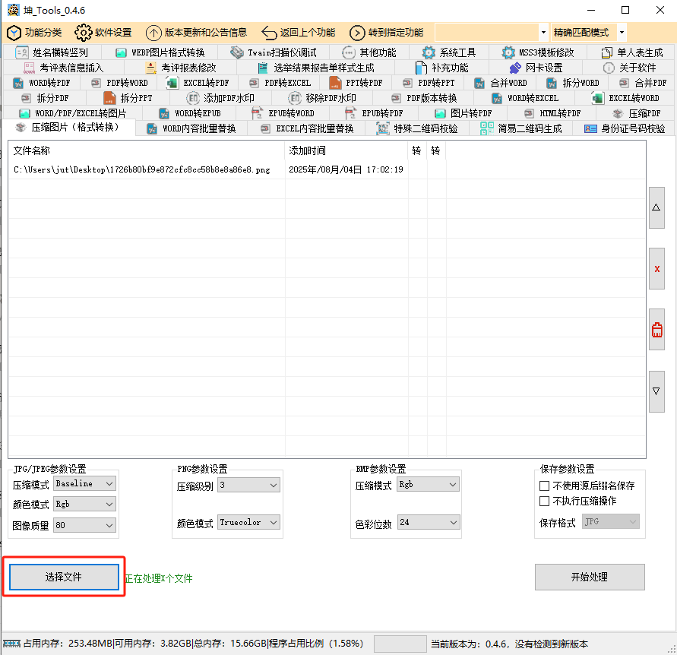Enable 不使用源后缀名保存 checkbox

click(x=544, y=486)
